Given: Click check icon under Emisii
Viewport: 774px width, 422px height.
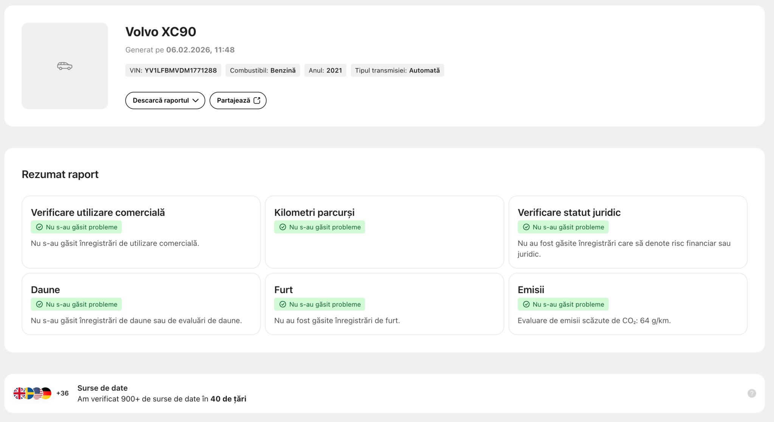Looking at the screenshot, I should [x=526, y=304].
